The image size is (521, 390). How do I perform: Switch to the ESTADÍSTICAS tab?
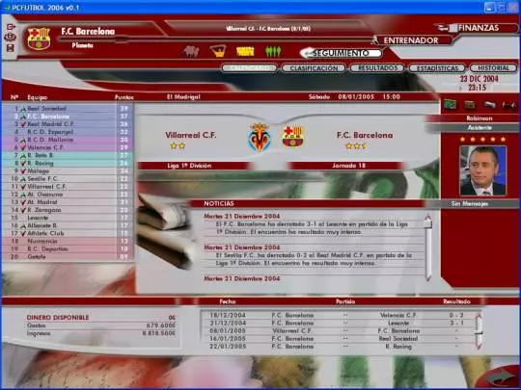437,68
